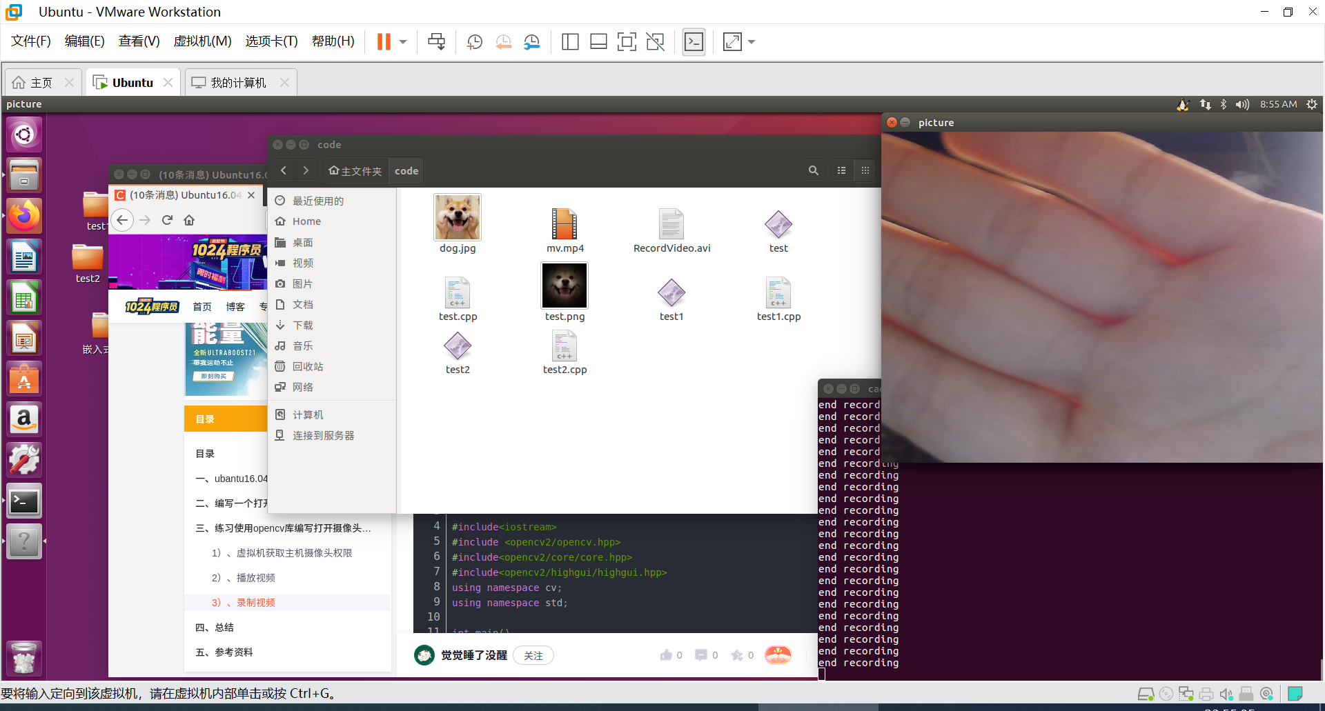1325x711 pixels.
Task: Open the Trash from the dock
Action: 24,658
